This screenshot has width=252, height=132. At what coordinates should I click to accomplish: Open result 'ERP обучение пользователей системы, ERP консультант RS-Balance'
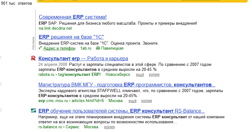click(x=122, y=111)
